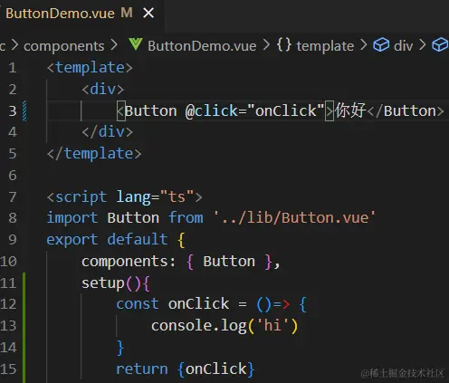Select the ButtonDemo.vue editor tab

[82, 14]
